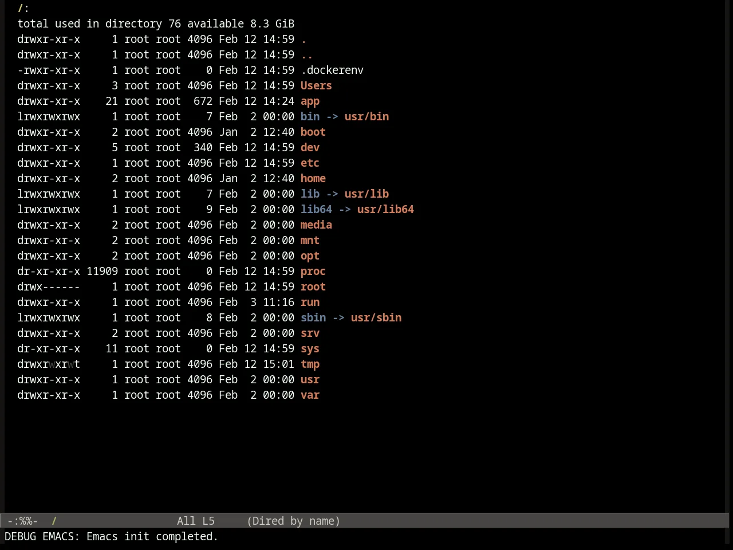The width and height of the screenshot is (733, 550).
Task: Click the proc directory name
Action: tap(313, 272)
